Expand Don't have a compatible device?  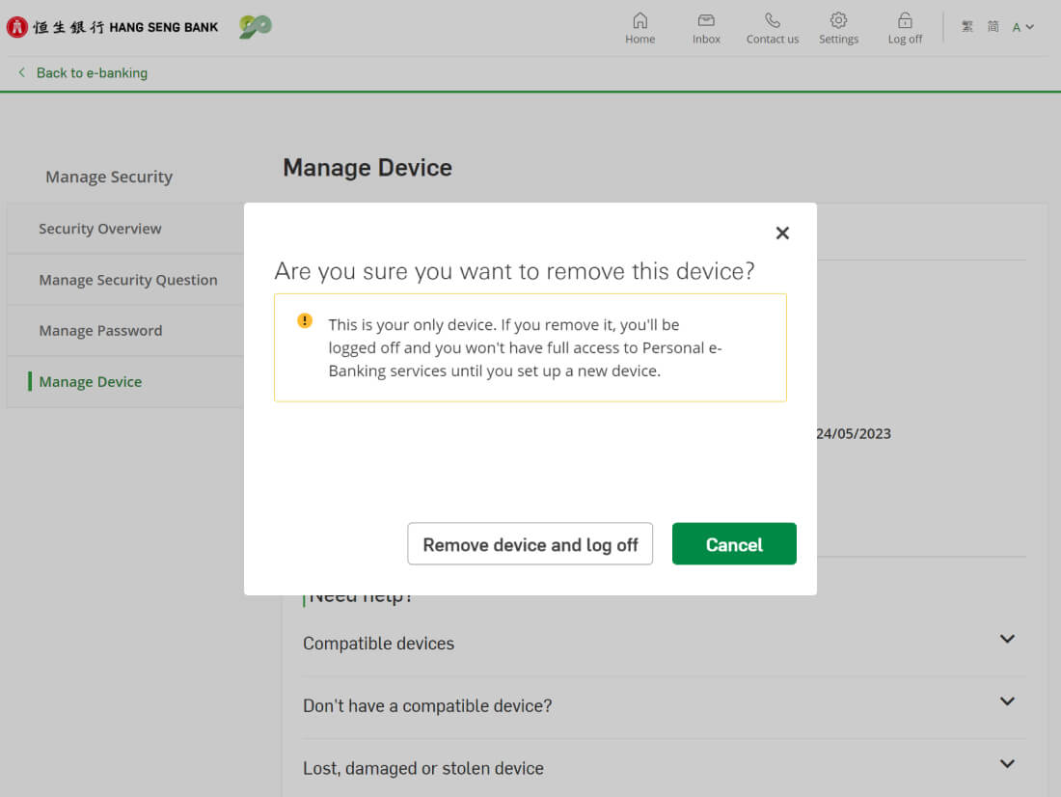click(x=1007, y=702)
